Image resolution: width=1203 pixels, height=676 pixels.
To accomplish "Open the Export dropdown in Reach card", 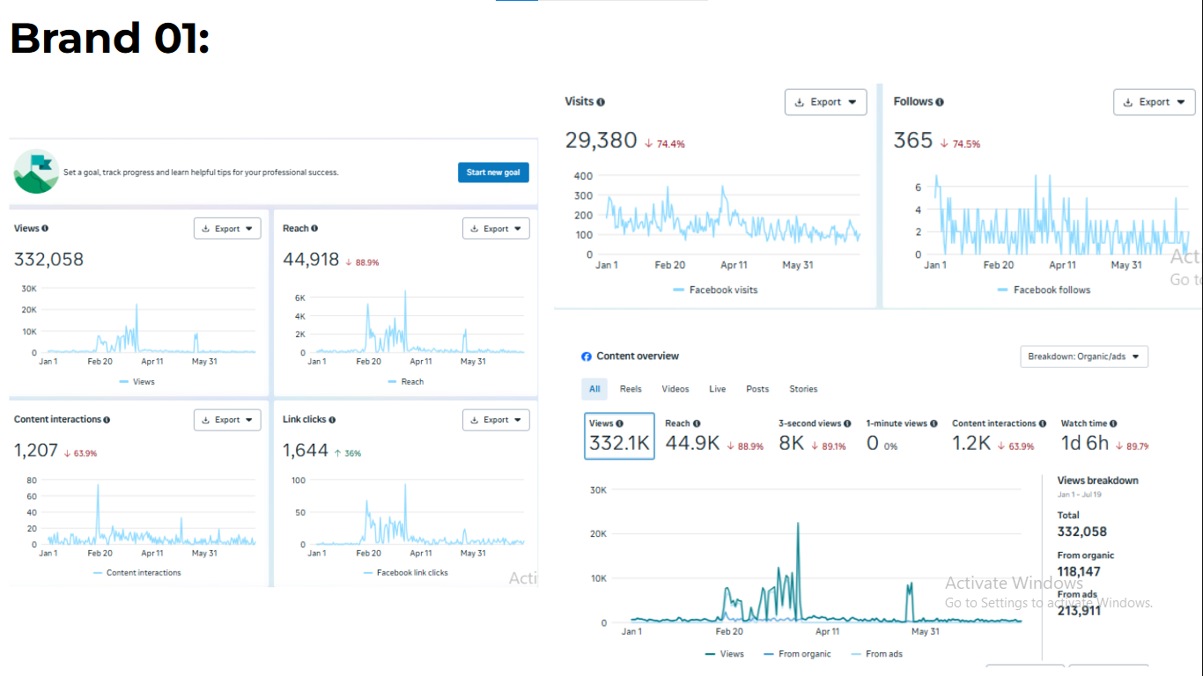I will (496, 229).
